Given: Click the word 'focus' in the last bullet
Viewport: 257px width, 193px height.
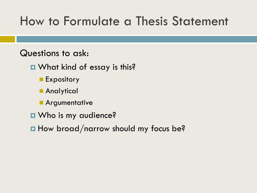Looking at the screenshot, I should pos(160,128).
